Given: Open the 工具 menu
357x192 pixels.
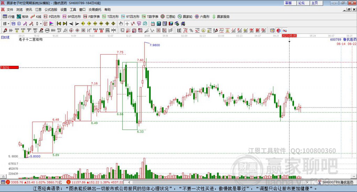Looking at the screenshot, I should click(x=73, y=9).
